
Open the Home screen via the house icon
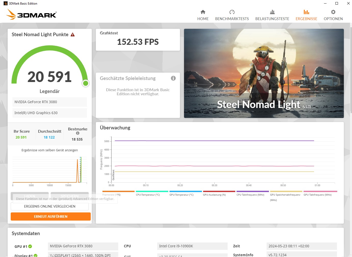[203, 12]
